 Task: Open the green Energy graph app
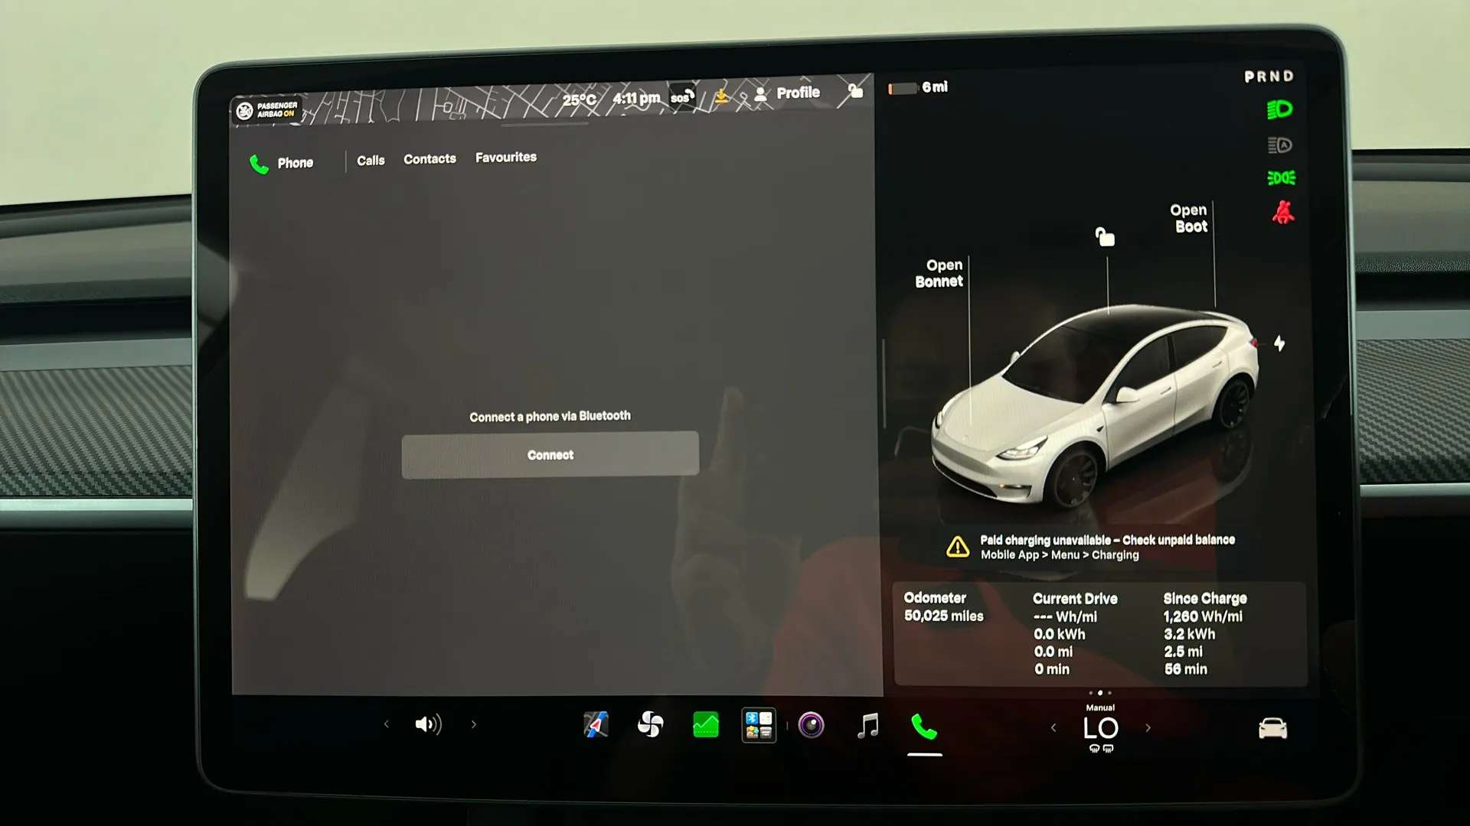click(705, 724)
